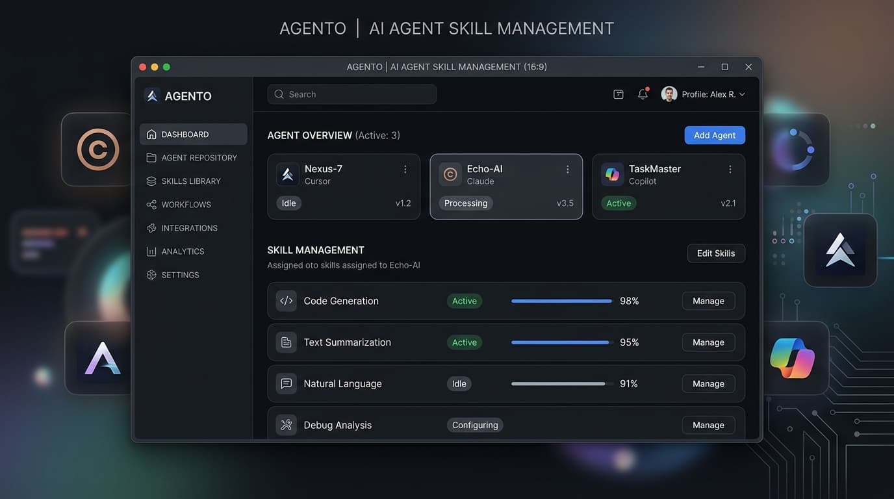Click the white arrow logo tile in background
894x499 pixels.
pyautogui.click(x=840, y=250)
